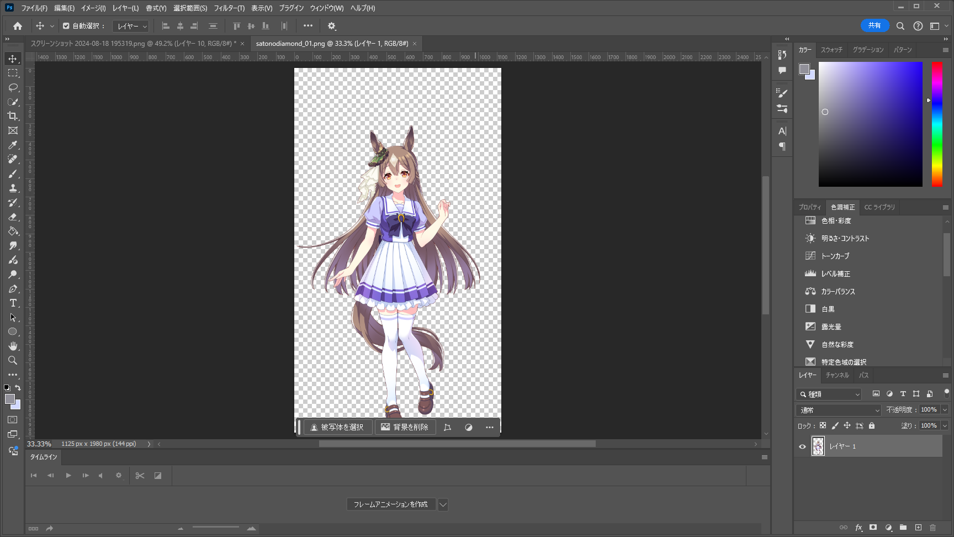This screenshot has width=954, height=537.
Task: Click the Home icon in the options bar
Action: click(x=18, y=26)
